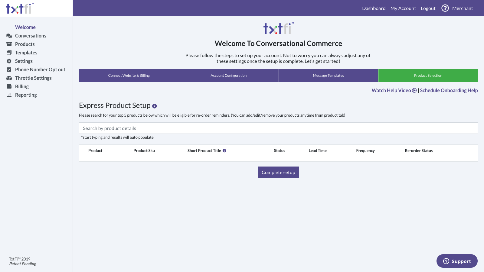Click the Complete setup button
This screenshot has width=484, height=272.
point(278,172)
